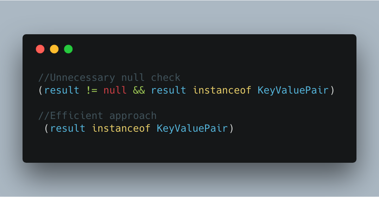Click the closing parenthesis after the first KeyValuePair
Screen dimensions: 379x197
[333, 90]
